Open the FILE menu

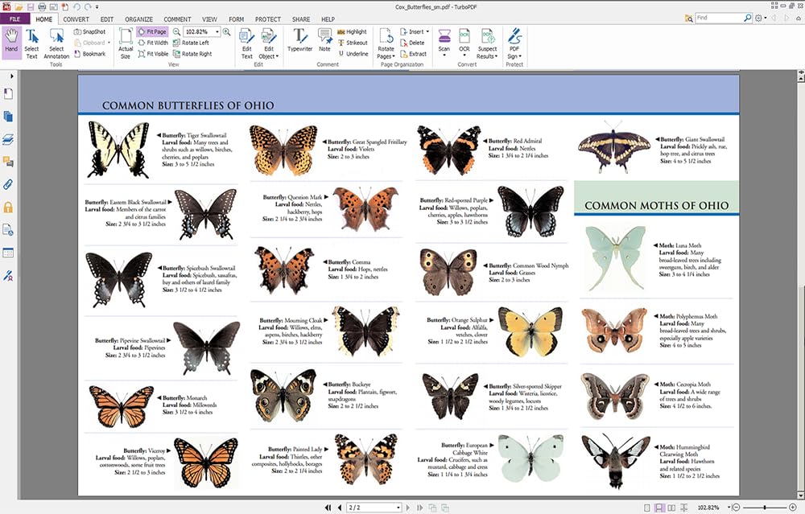[x=14, y=19]
